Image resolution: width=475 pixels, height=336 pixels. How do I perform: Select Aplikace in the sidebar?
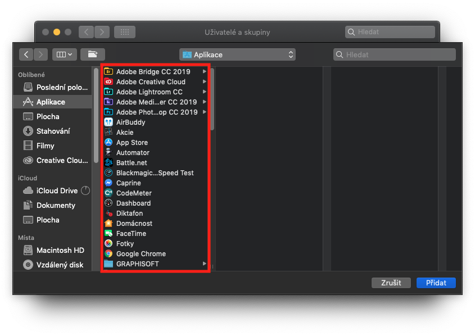point(53,102)
